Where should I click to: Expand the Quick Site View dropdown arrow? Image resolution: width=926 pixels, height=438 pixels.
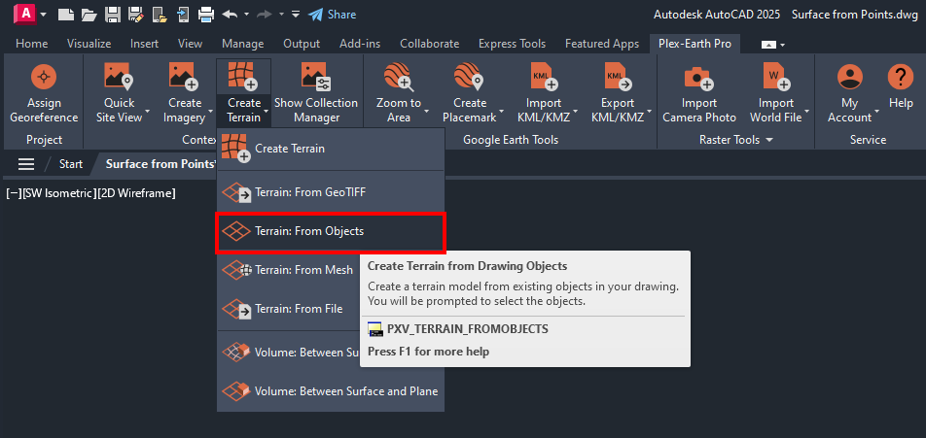(x=147, y=111)
